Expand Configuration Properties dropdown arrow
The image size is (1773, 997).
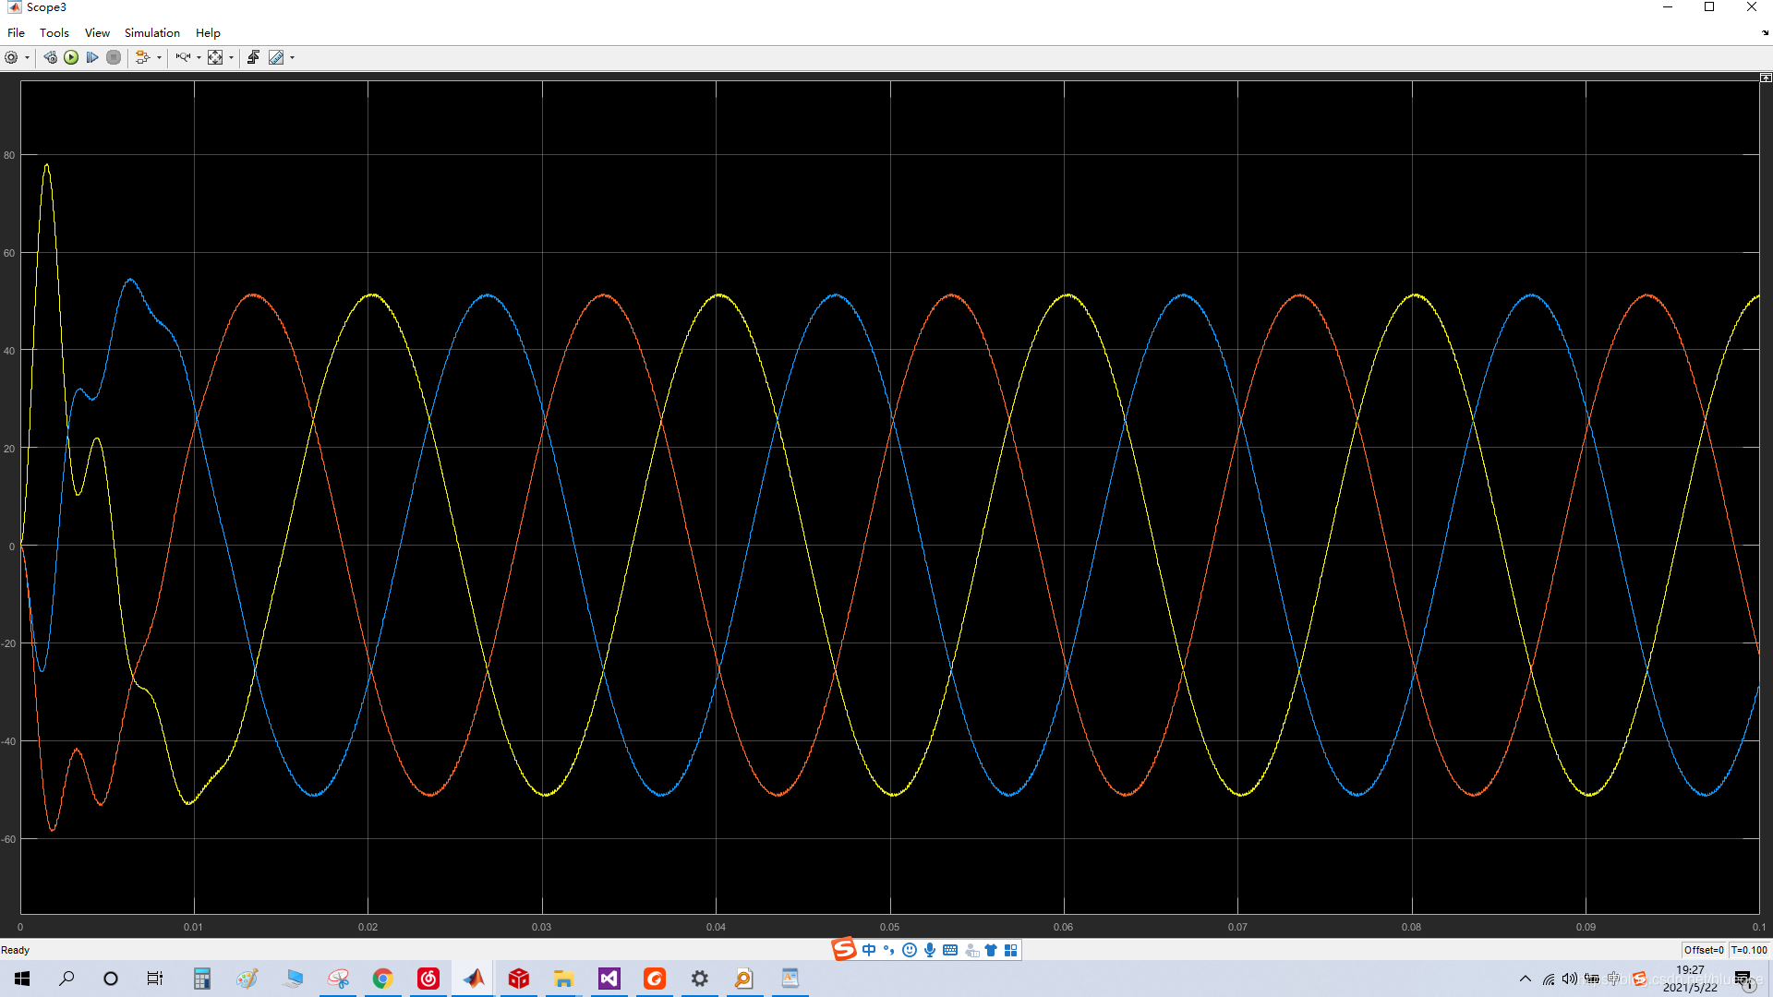coord(27,57)
